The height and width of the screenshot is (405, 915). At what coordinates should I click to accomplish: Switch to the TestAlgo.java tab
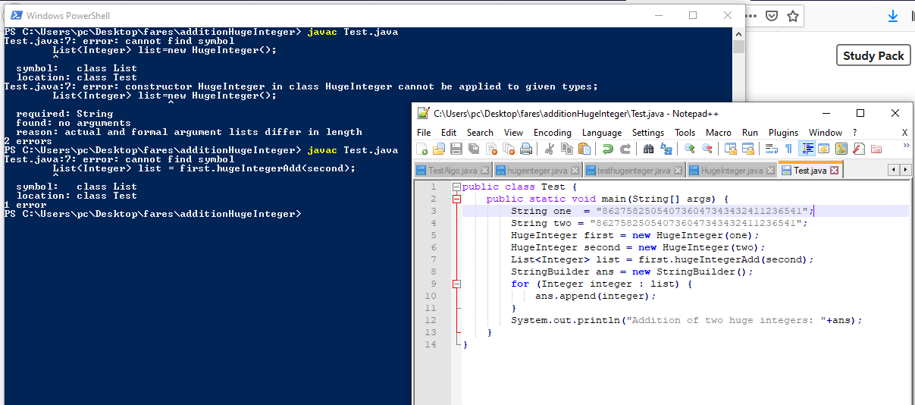453,171
